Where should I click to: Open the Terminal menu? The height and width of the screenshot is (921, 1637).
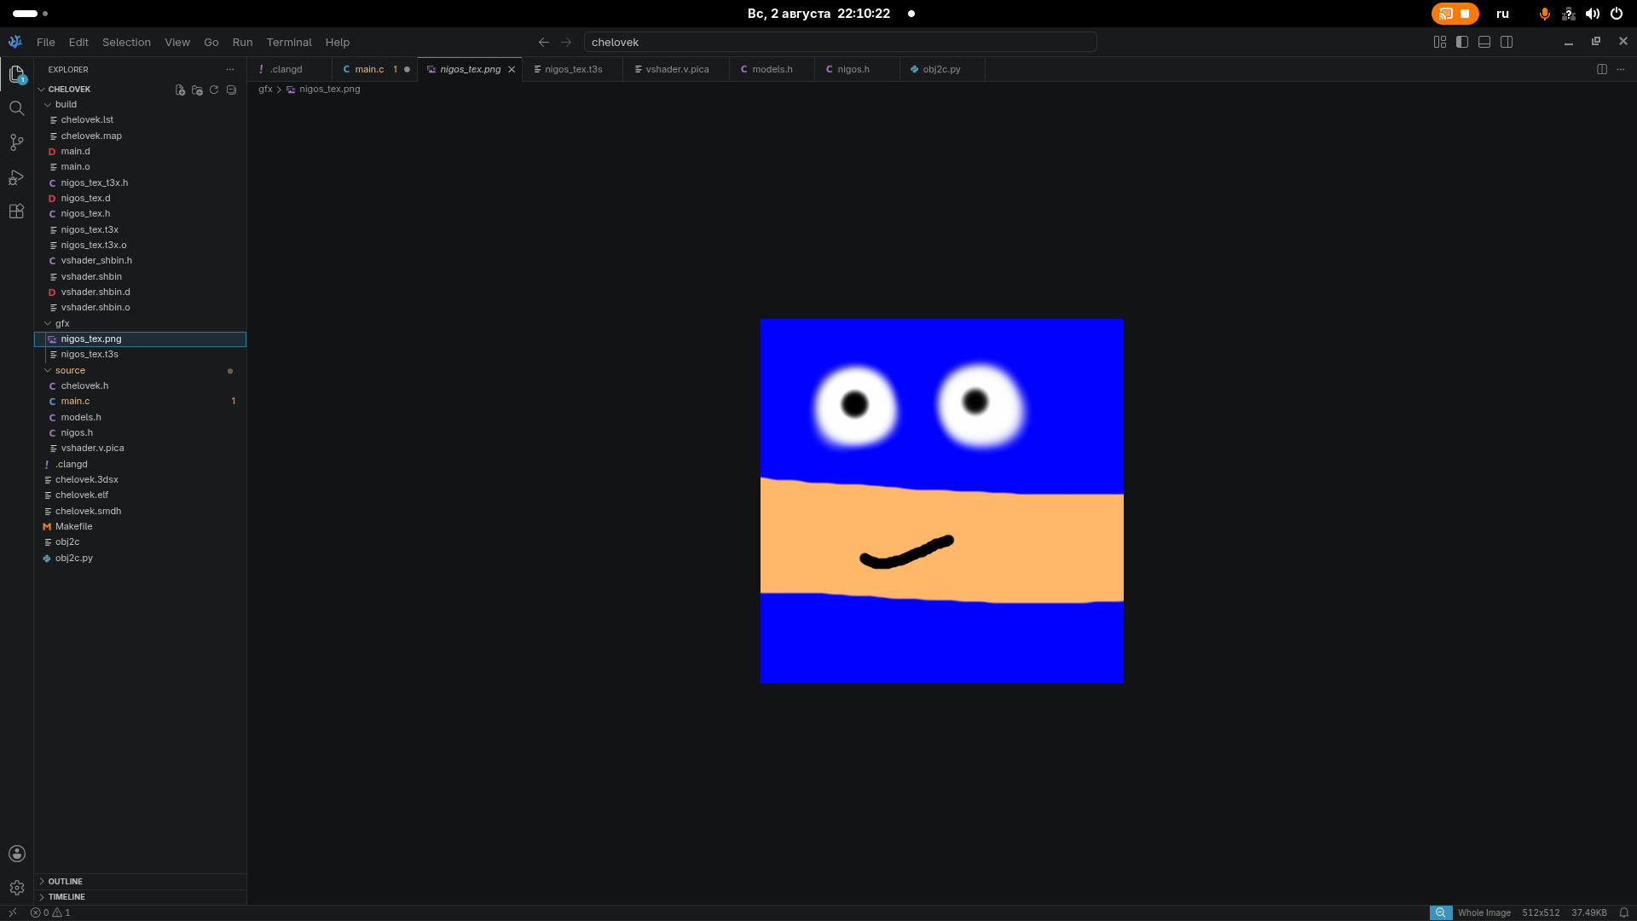pos(289,42)
